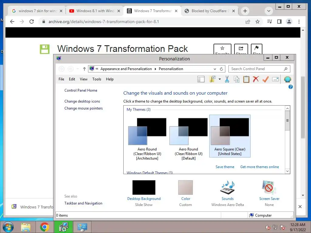Click the teal globe icon in toolbar
311x233 pixels.
coord(287,79)
